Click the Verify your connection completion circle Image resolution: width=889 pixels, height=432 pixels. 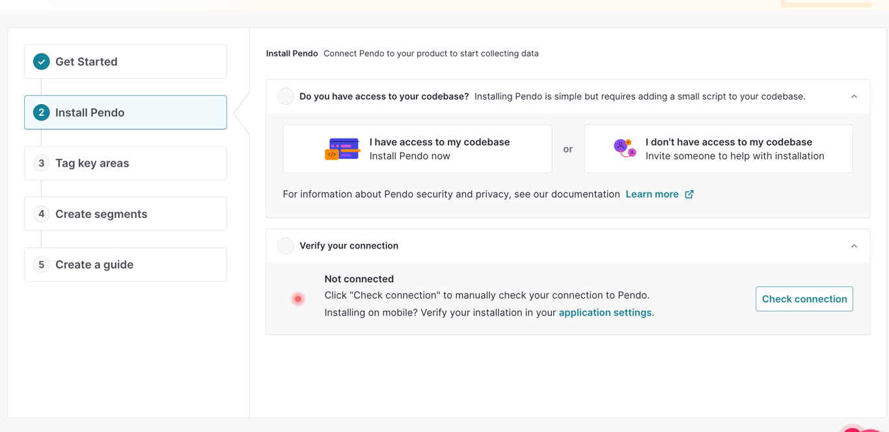tap(286, 246)
